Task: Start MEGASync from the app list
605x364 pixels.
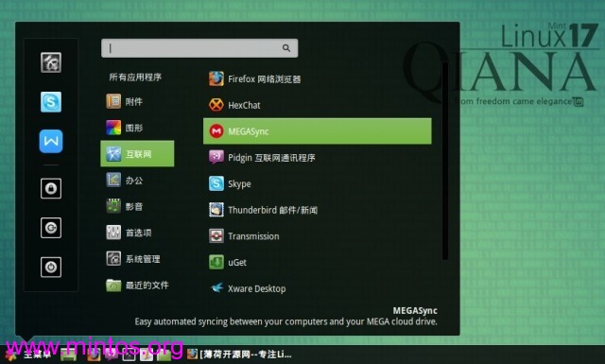Action: point(318,131)
